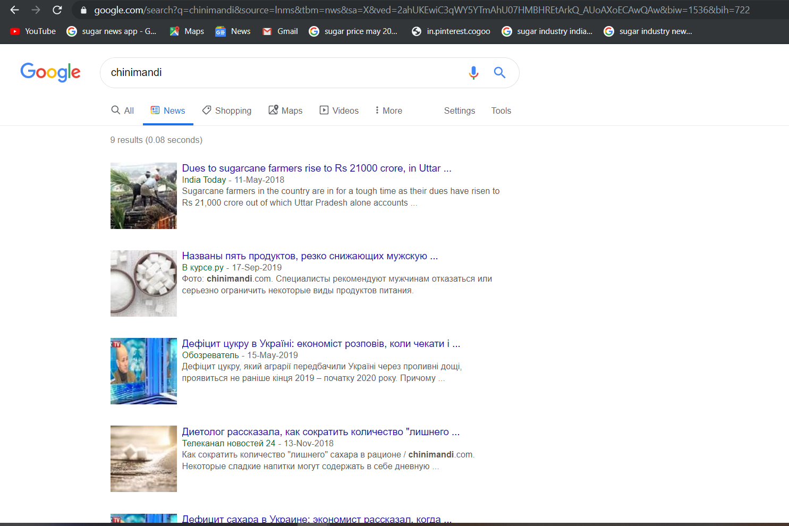The image size is (789, 526).
Task: Click 'Телеканал новостей 24 - 13-Nov-2018' line
Action: tap(258, 444)
